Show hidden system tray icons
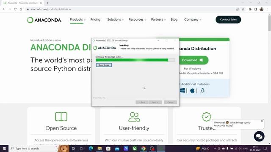The width and height of the screenshot is (271, 152). [215, 149]
